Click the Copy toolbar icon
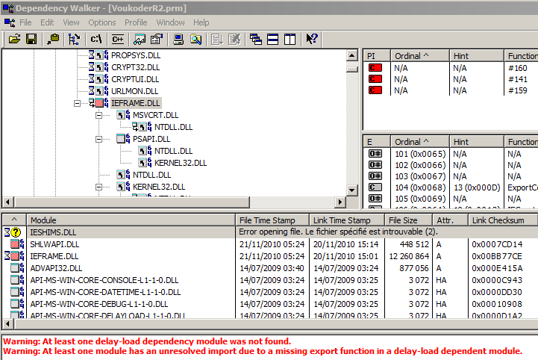 [x=54, y=39]
